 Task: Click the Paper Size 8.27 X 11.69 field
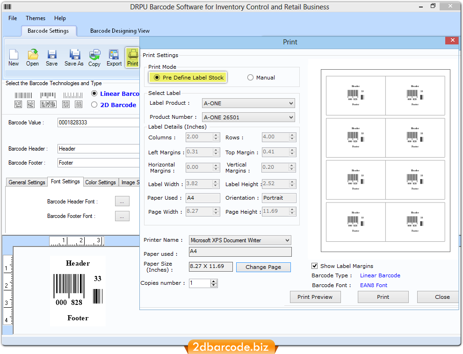pos(211,267)
